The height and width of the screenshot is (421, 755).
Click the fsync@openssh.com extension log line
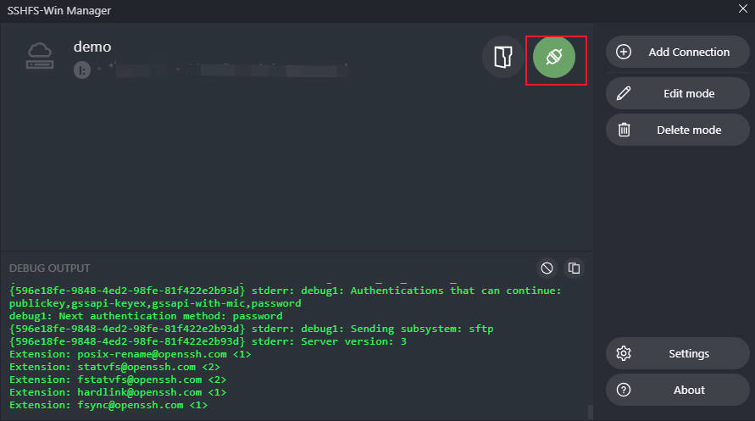tap(108, 406)
